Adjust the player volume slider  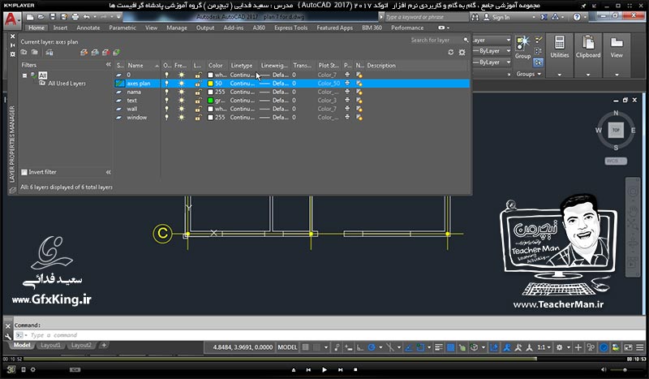click(x=625, y=370)
